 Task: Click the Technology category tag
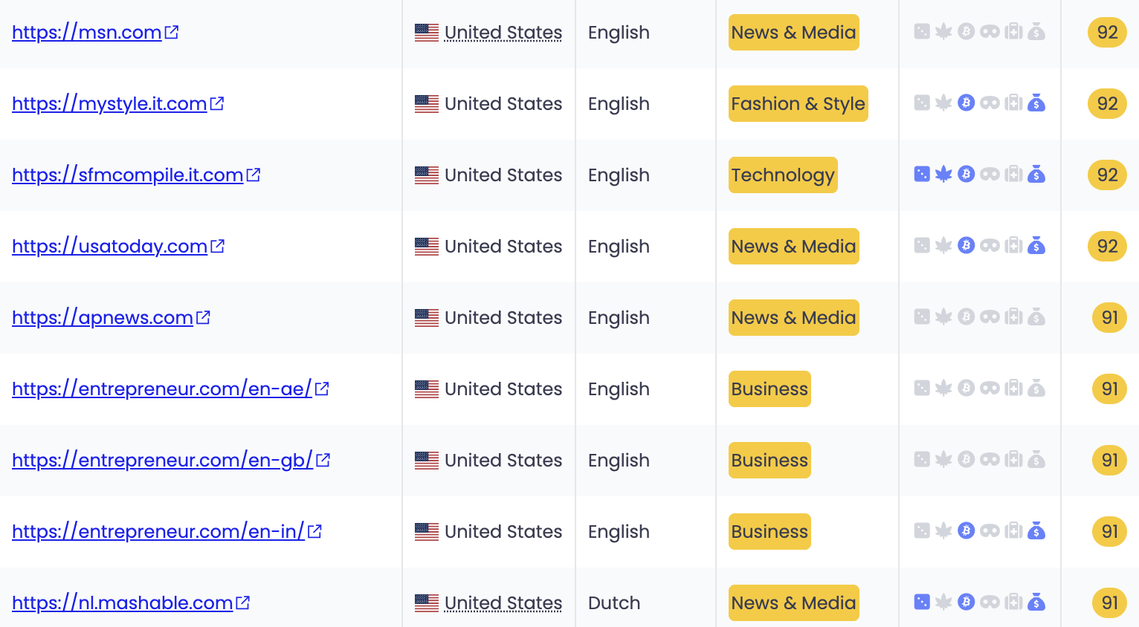tap(783, 175)
